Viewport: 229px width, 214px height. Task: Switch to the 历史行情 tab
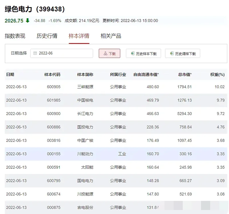pos(47,36)
